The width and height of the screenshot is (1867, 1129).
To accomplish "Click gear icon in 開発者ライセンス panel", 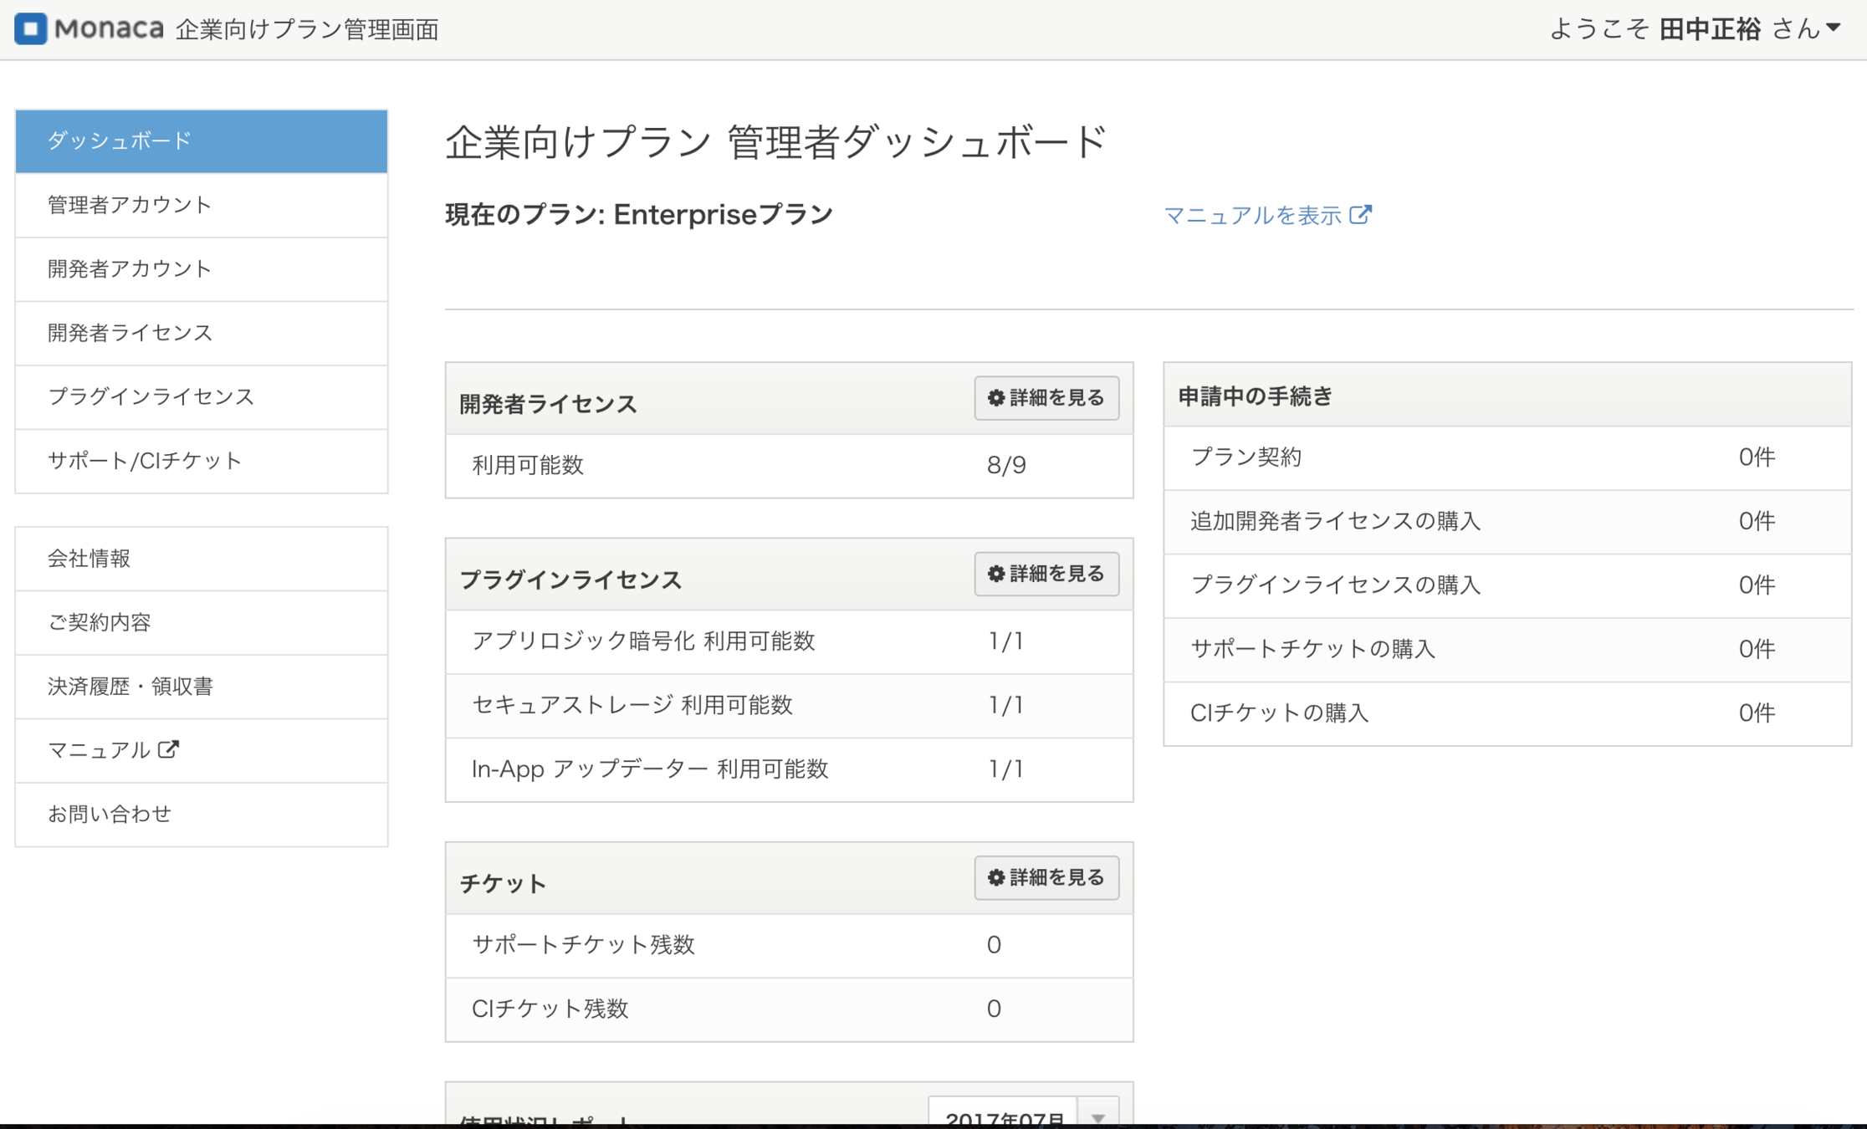I will pyautogui.click(x=995, y=398).
